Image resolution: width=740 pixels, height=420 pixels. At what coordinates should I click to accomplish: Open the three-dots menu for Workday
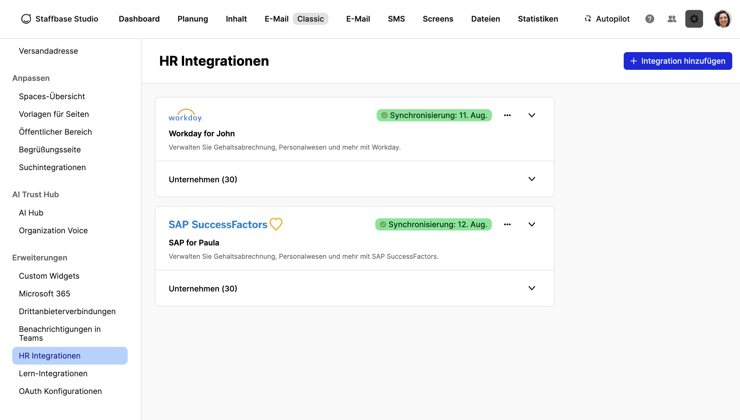(507, 115)
